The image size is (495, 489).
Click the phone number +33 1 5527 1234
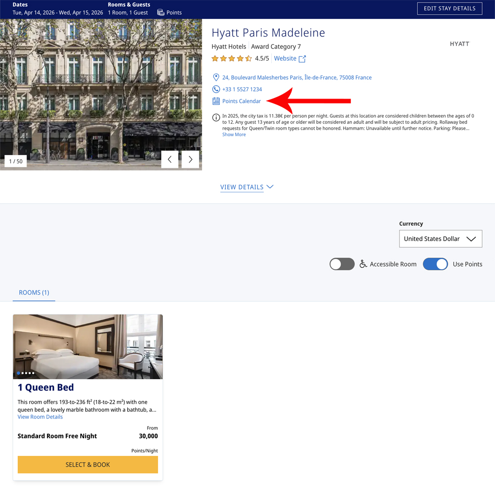pyautogui.click(x=242, y=90)
